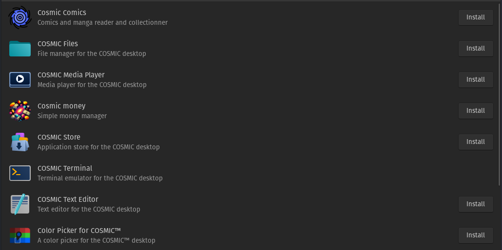
Task: Install COSMIC Files
Action: pyautogui.click(x=476, y=48)
